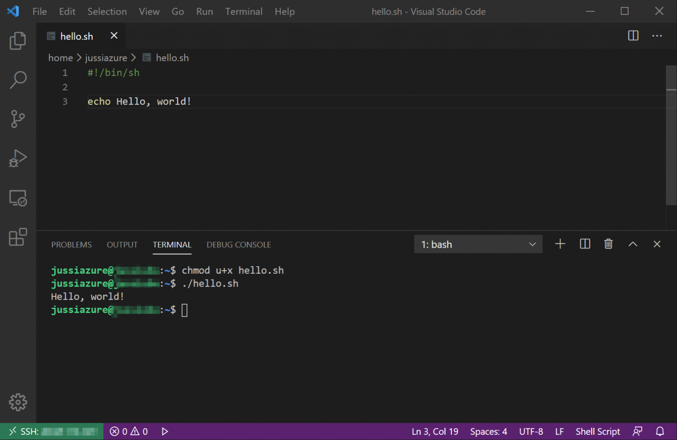The image size is (677, 440).
Task: Open the Remote Explorer view
Action: pyautogui.click(x=18, y=198)
